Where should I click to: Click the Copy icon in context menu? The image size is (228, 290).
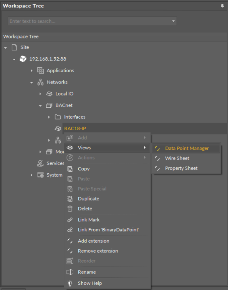(x=70, y=169)
